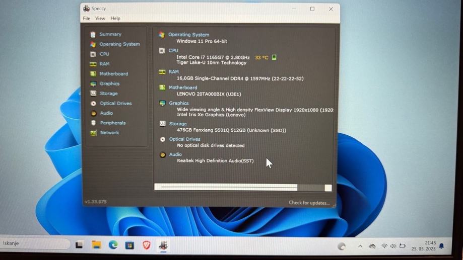This screenshot has width=463, height=260.
Task: Open File Explorer from the taskbar
Action: pyautogui.click(x=96, y=245)
